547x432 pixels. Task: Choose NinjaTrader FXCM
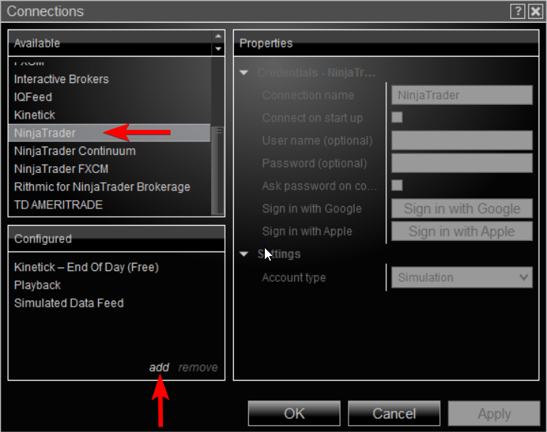click(x=109, y=169)
